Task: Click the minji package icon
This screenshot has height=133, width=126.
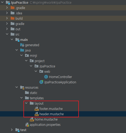Action: 27,55
